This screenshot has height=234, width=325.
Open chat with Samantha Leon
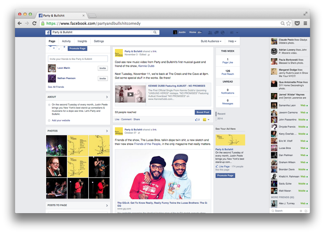[x=289, y=106]
